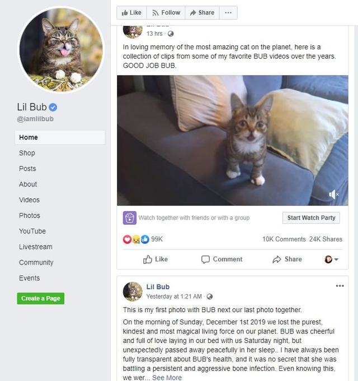Click the Watch Party popcorn icon
This screenshot has width=358, height=381.
click(130, 218)
